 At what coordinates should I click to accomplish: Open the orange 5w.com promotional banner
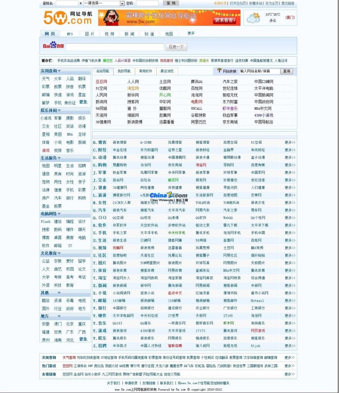(x=169, y=18)
